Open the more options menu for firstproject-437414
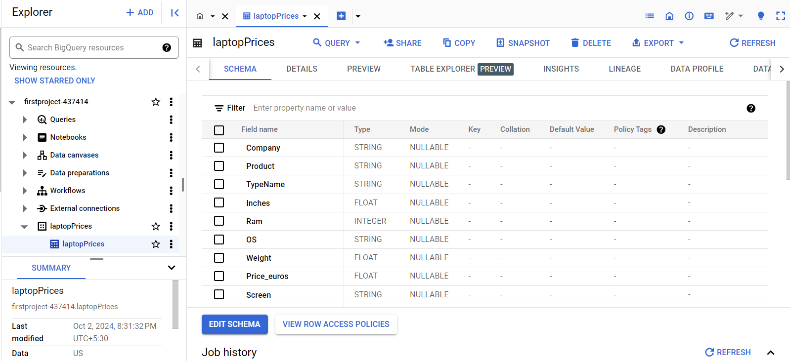 tap(171, 102)
